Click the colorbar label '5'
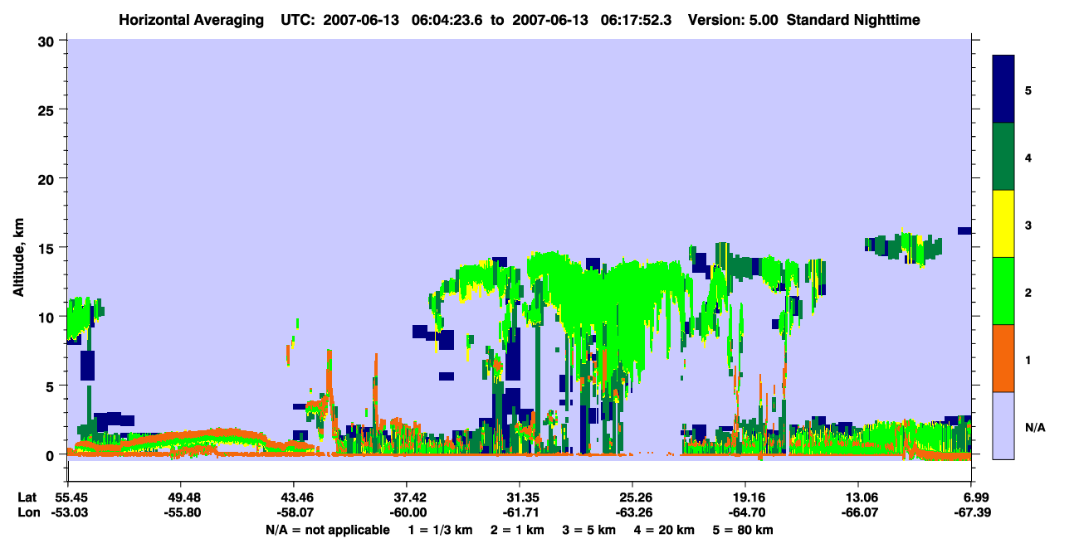The width and height of the screenshot is (1079, 553). (1028, 90)
